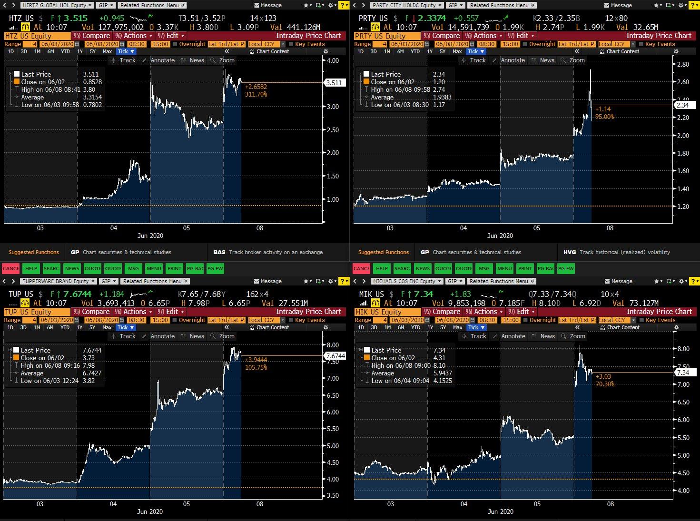Open the star favorites icon in the HERTZ panel
Screen dimensions: 700x521
(x=307, y=5)
